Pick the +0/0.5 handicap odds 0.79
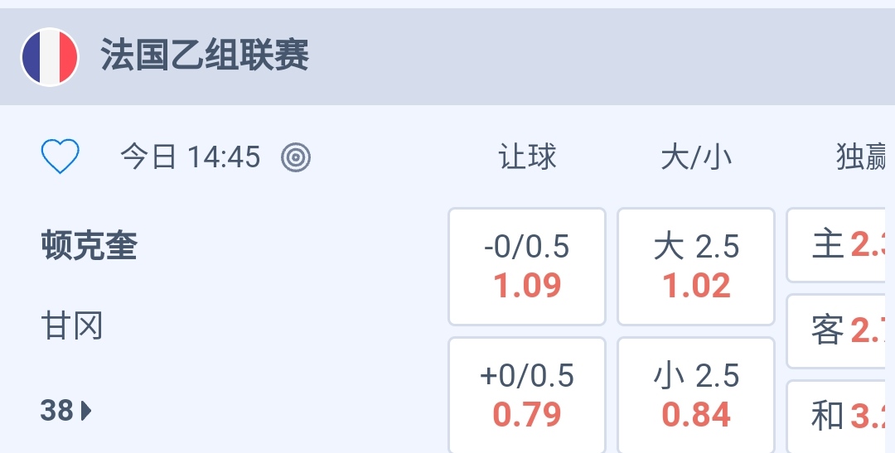 tap(527, 395)
